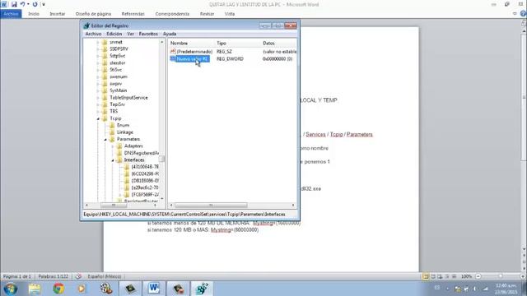Viewport: 527px width, 296px height.
Task: Click the underlined Parameters word in document
Action: 360,134
